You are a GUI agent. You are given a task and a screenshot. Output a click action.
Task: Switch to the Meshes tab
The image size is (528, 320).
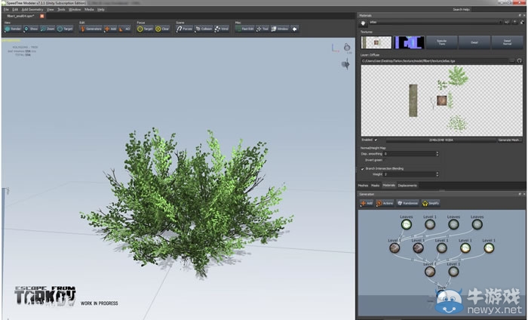point(363,186)
